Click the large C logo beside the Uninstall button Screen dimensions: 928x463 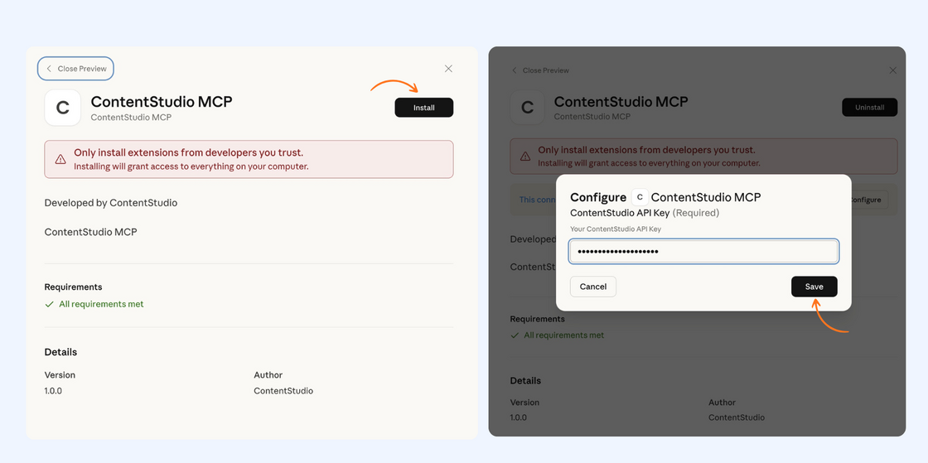[527, 108]
